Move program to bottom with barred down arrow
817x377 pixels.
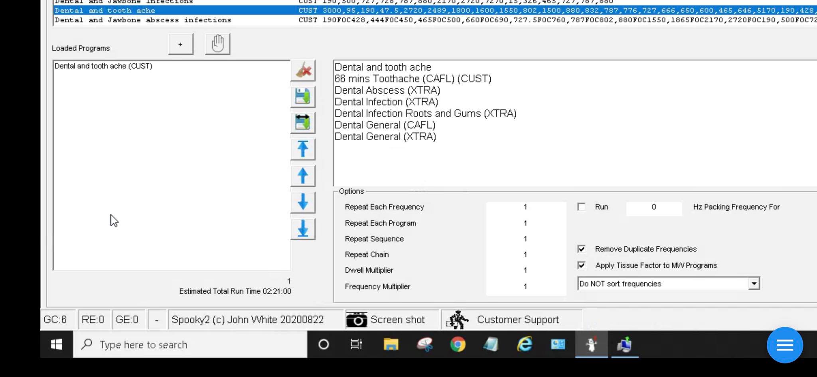[303, 229]
